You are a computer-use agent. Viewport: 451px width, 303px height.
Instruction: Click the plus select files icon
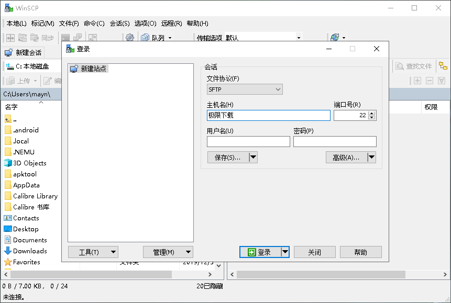(x=417, y=81)
